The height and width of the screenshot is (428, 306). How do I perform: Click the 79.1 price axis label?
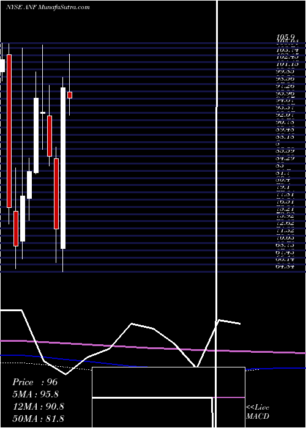pos(283,188)
